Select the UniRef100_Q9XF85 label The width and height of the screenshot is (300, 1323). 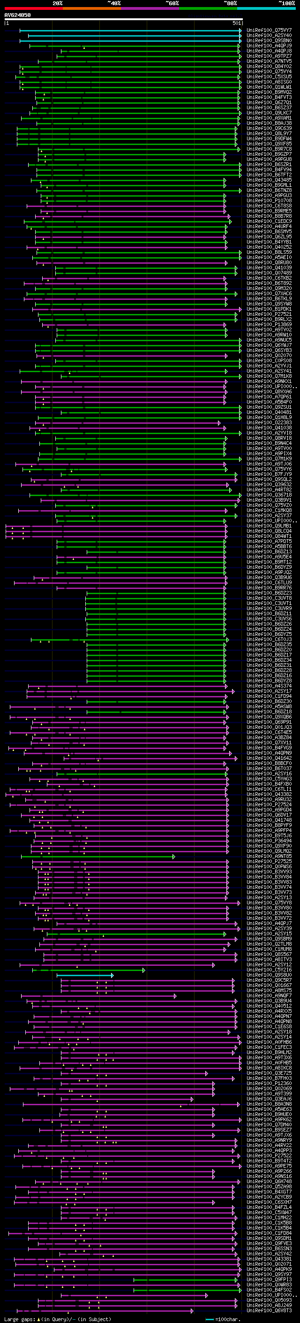(269, 144)
